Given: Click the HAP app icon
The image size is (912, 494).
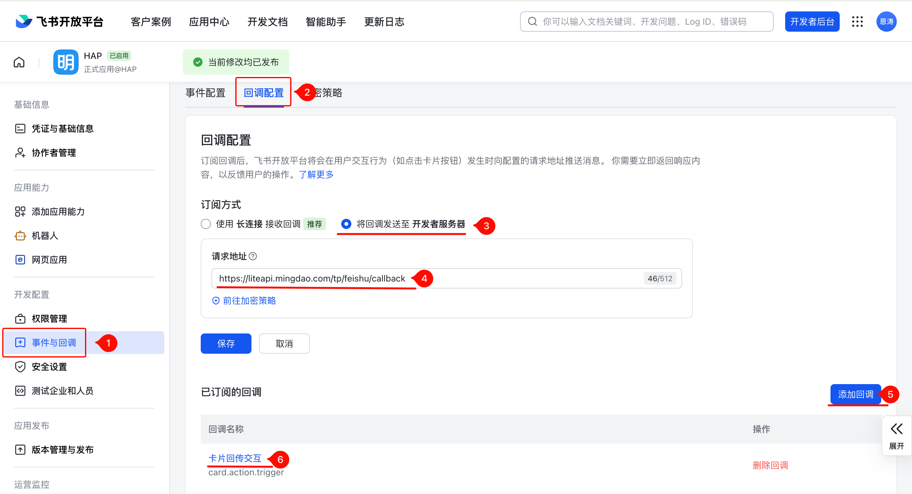Looking at the screenshot, I should point(66,62).
